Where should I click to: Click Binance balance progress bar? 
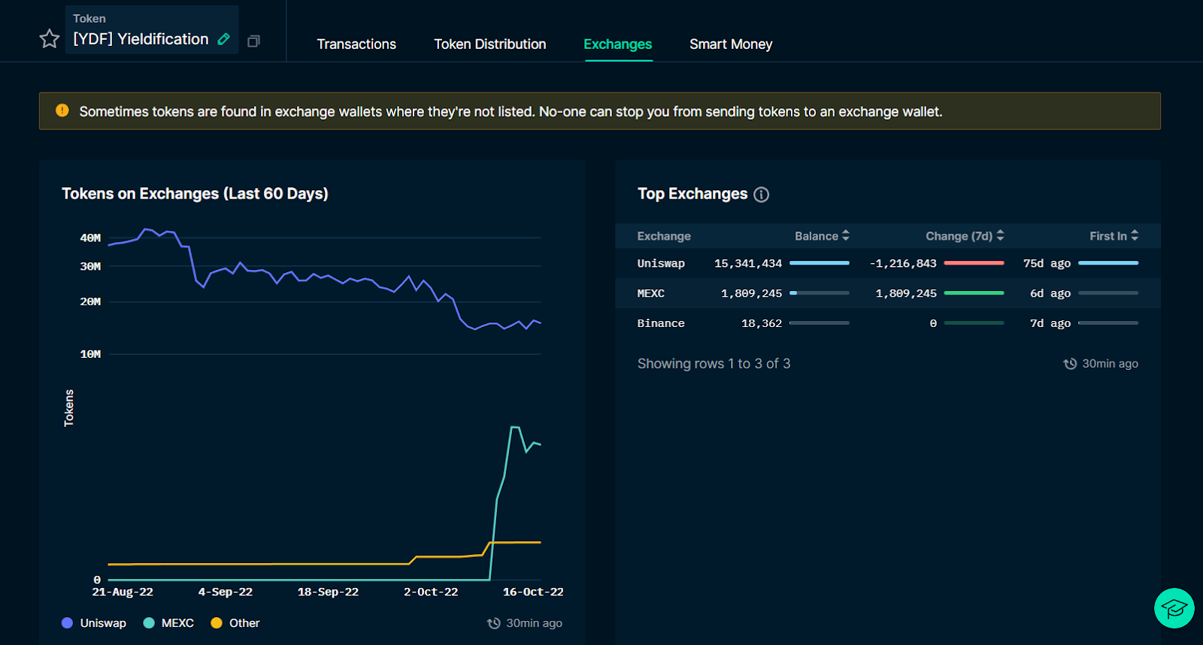[820, 323]
